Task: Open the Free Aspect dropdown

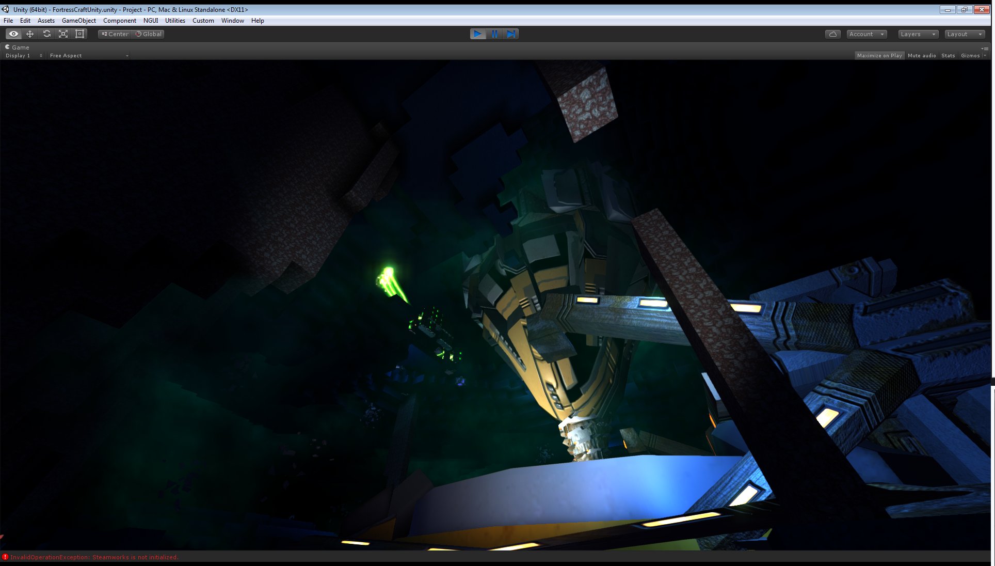Action: pyautogui.click(x=88, y=56)
